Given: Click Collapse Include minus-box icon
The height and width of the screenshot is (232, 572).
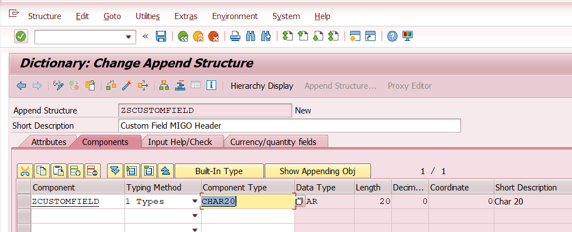Looking at the screenshot, I should (149, 171).
